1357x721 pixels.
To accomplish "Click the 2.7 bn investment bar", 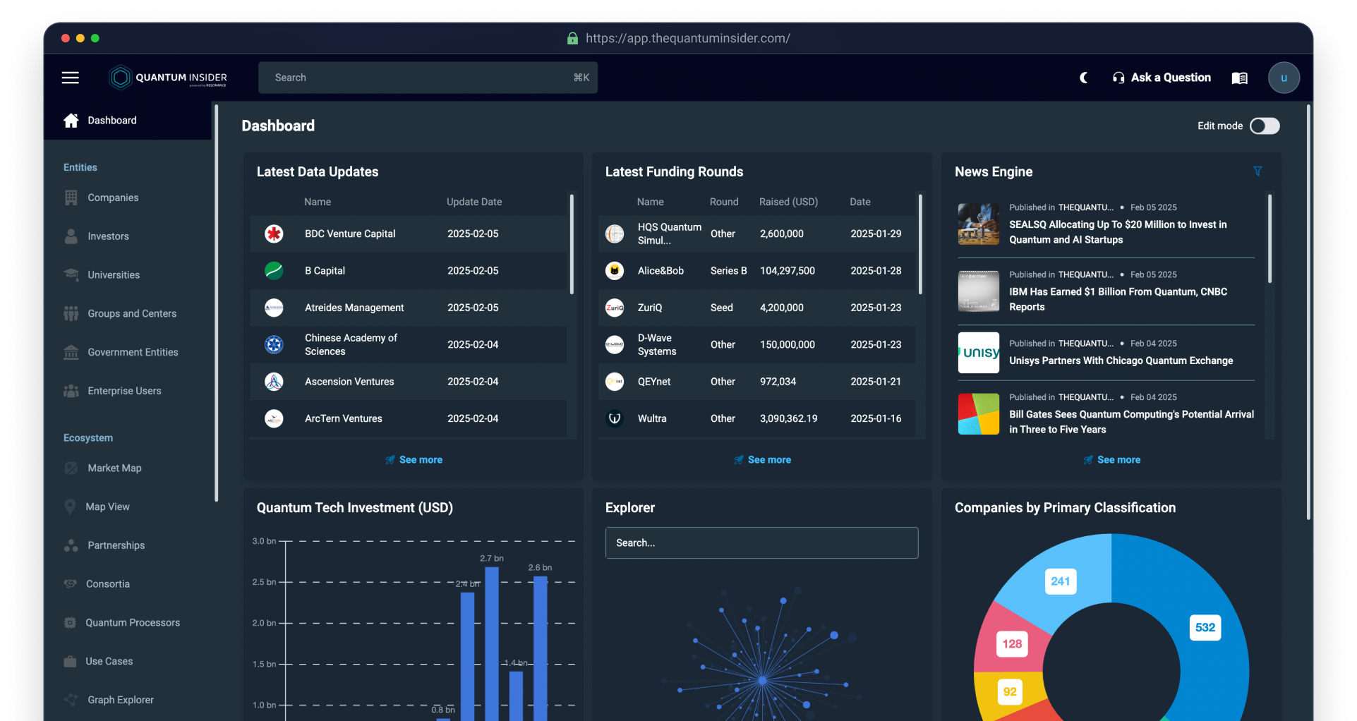I will [x=492, y=643].
